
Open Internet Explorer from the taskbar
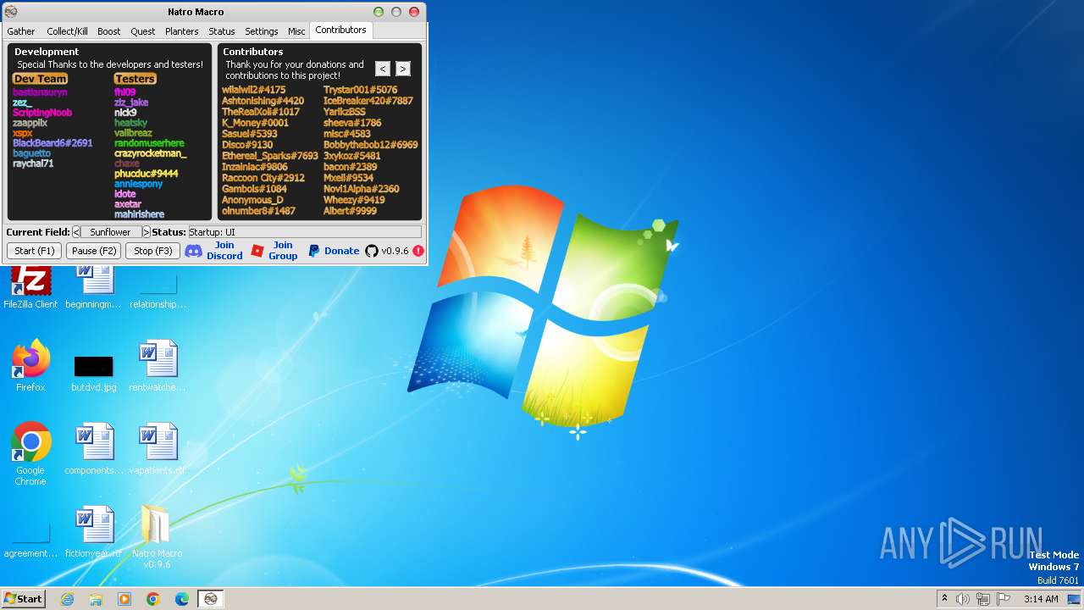(67, 599)
